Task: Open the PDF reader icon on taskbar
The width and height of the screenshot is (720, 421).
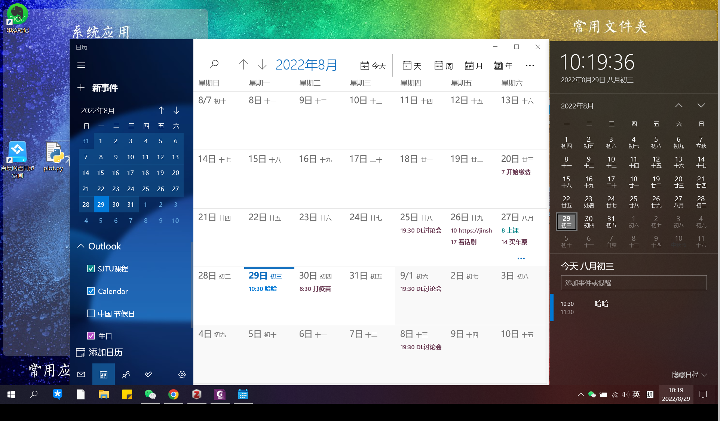Action: pos(220,394)
